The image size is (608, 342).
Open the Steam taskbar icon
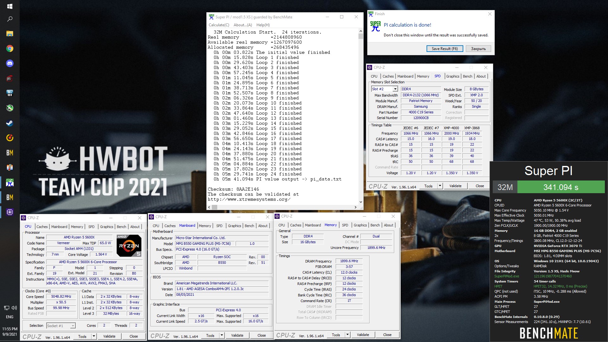9,123
